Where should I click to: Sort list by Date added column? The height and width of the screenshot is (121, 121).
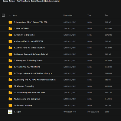tap(68, 15)
